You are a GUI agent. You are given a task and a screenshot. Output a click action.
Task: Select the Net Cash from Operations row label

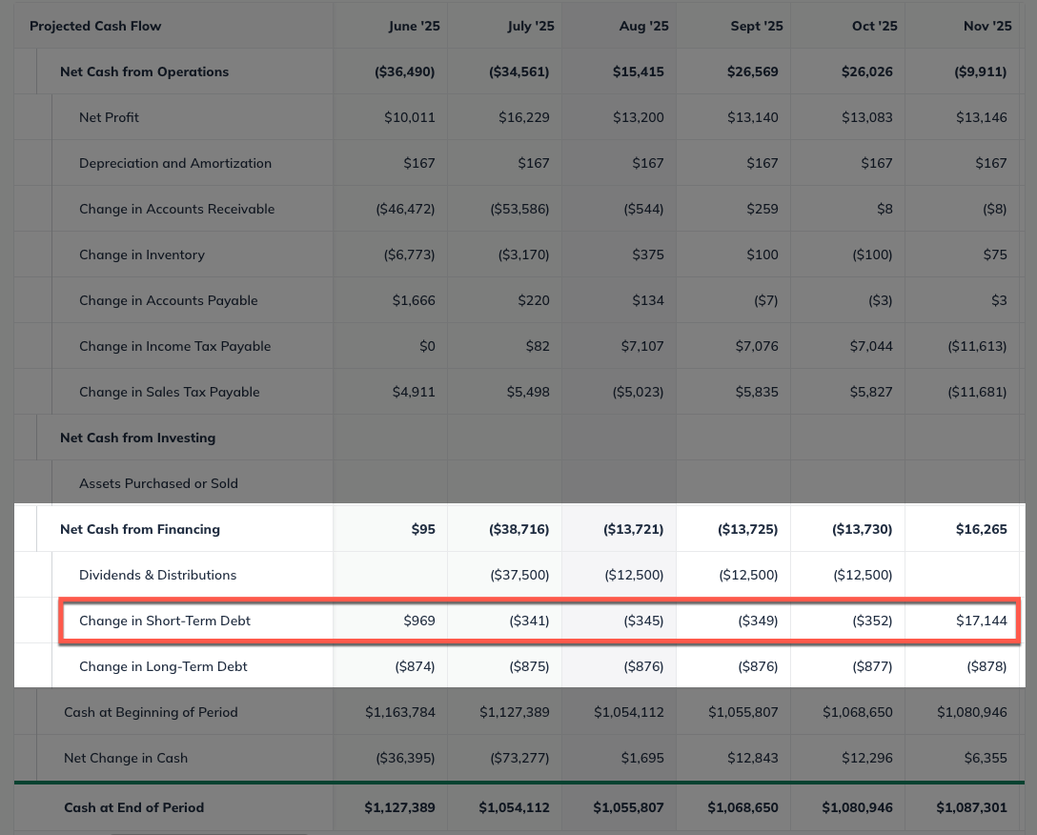click(x=144, y=71)
